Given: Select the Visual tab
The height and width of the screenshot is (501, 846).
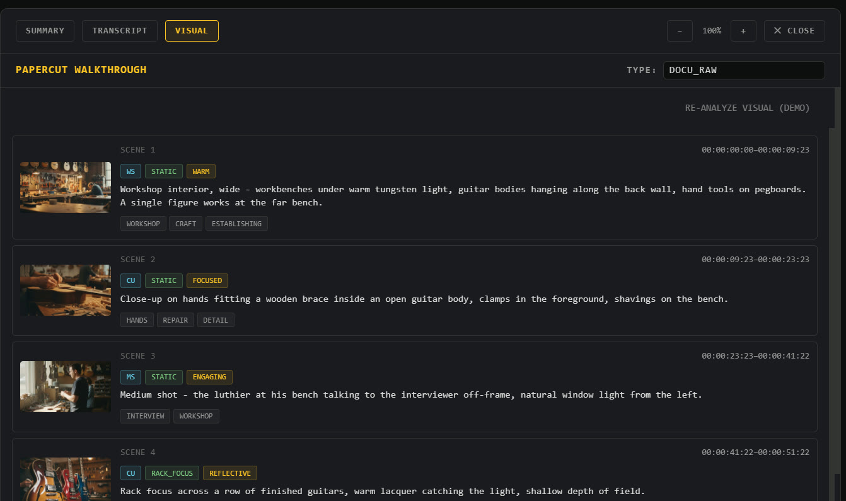Looking at the screenshot, I should coord(192,31).
